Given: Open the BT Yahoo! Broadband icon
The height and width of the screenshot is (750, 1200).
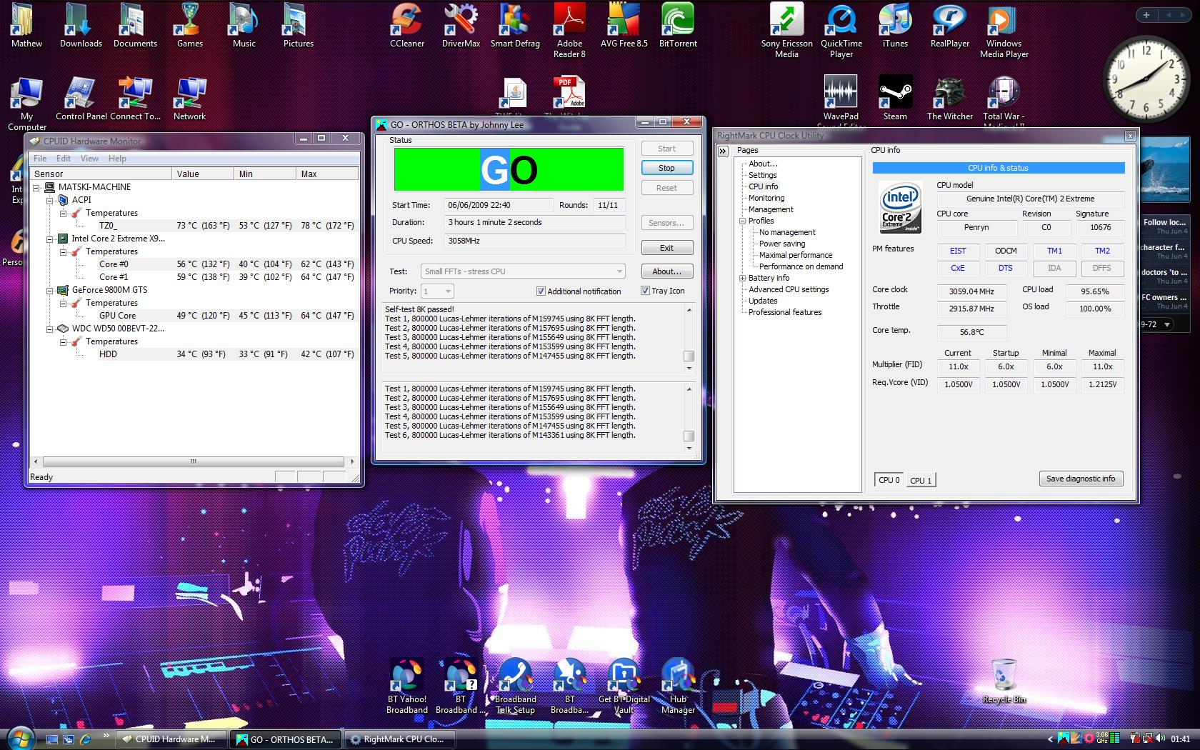Looking at the screenshot, I should click(406, 686).
